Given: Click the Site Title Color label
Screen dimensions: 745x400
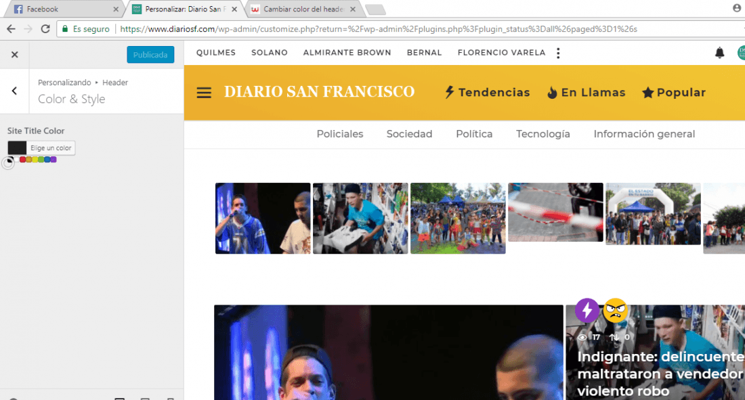Looking at the screenshot, I should click(x=36, y=131).
